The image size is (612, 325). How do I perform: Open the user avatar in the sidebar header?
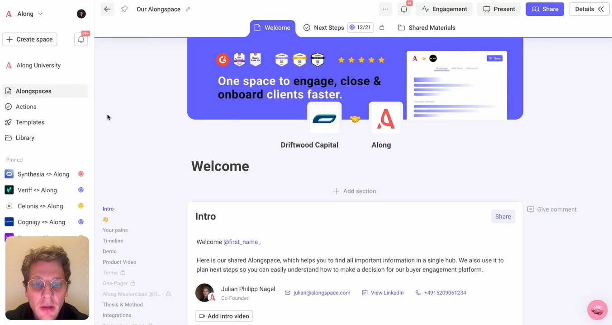click(x=81, y=14)
